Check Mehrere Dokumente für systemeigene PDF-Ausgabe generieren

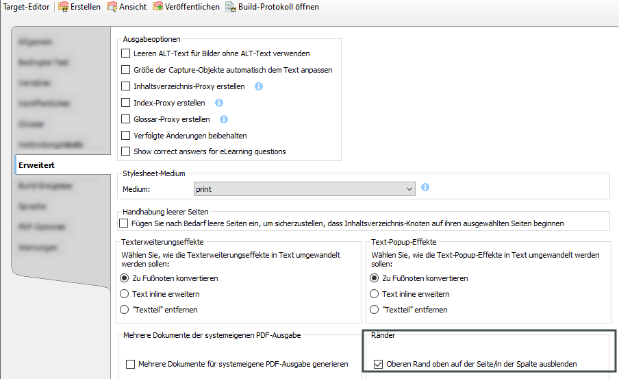click(130, 364)
